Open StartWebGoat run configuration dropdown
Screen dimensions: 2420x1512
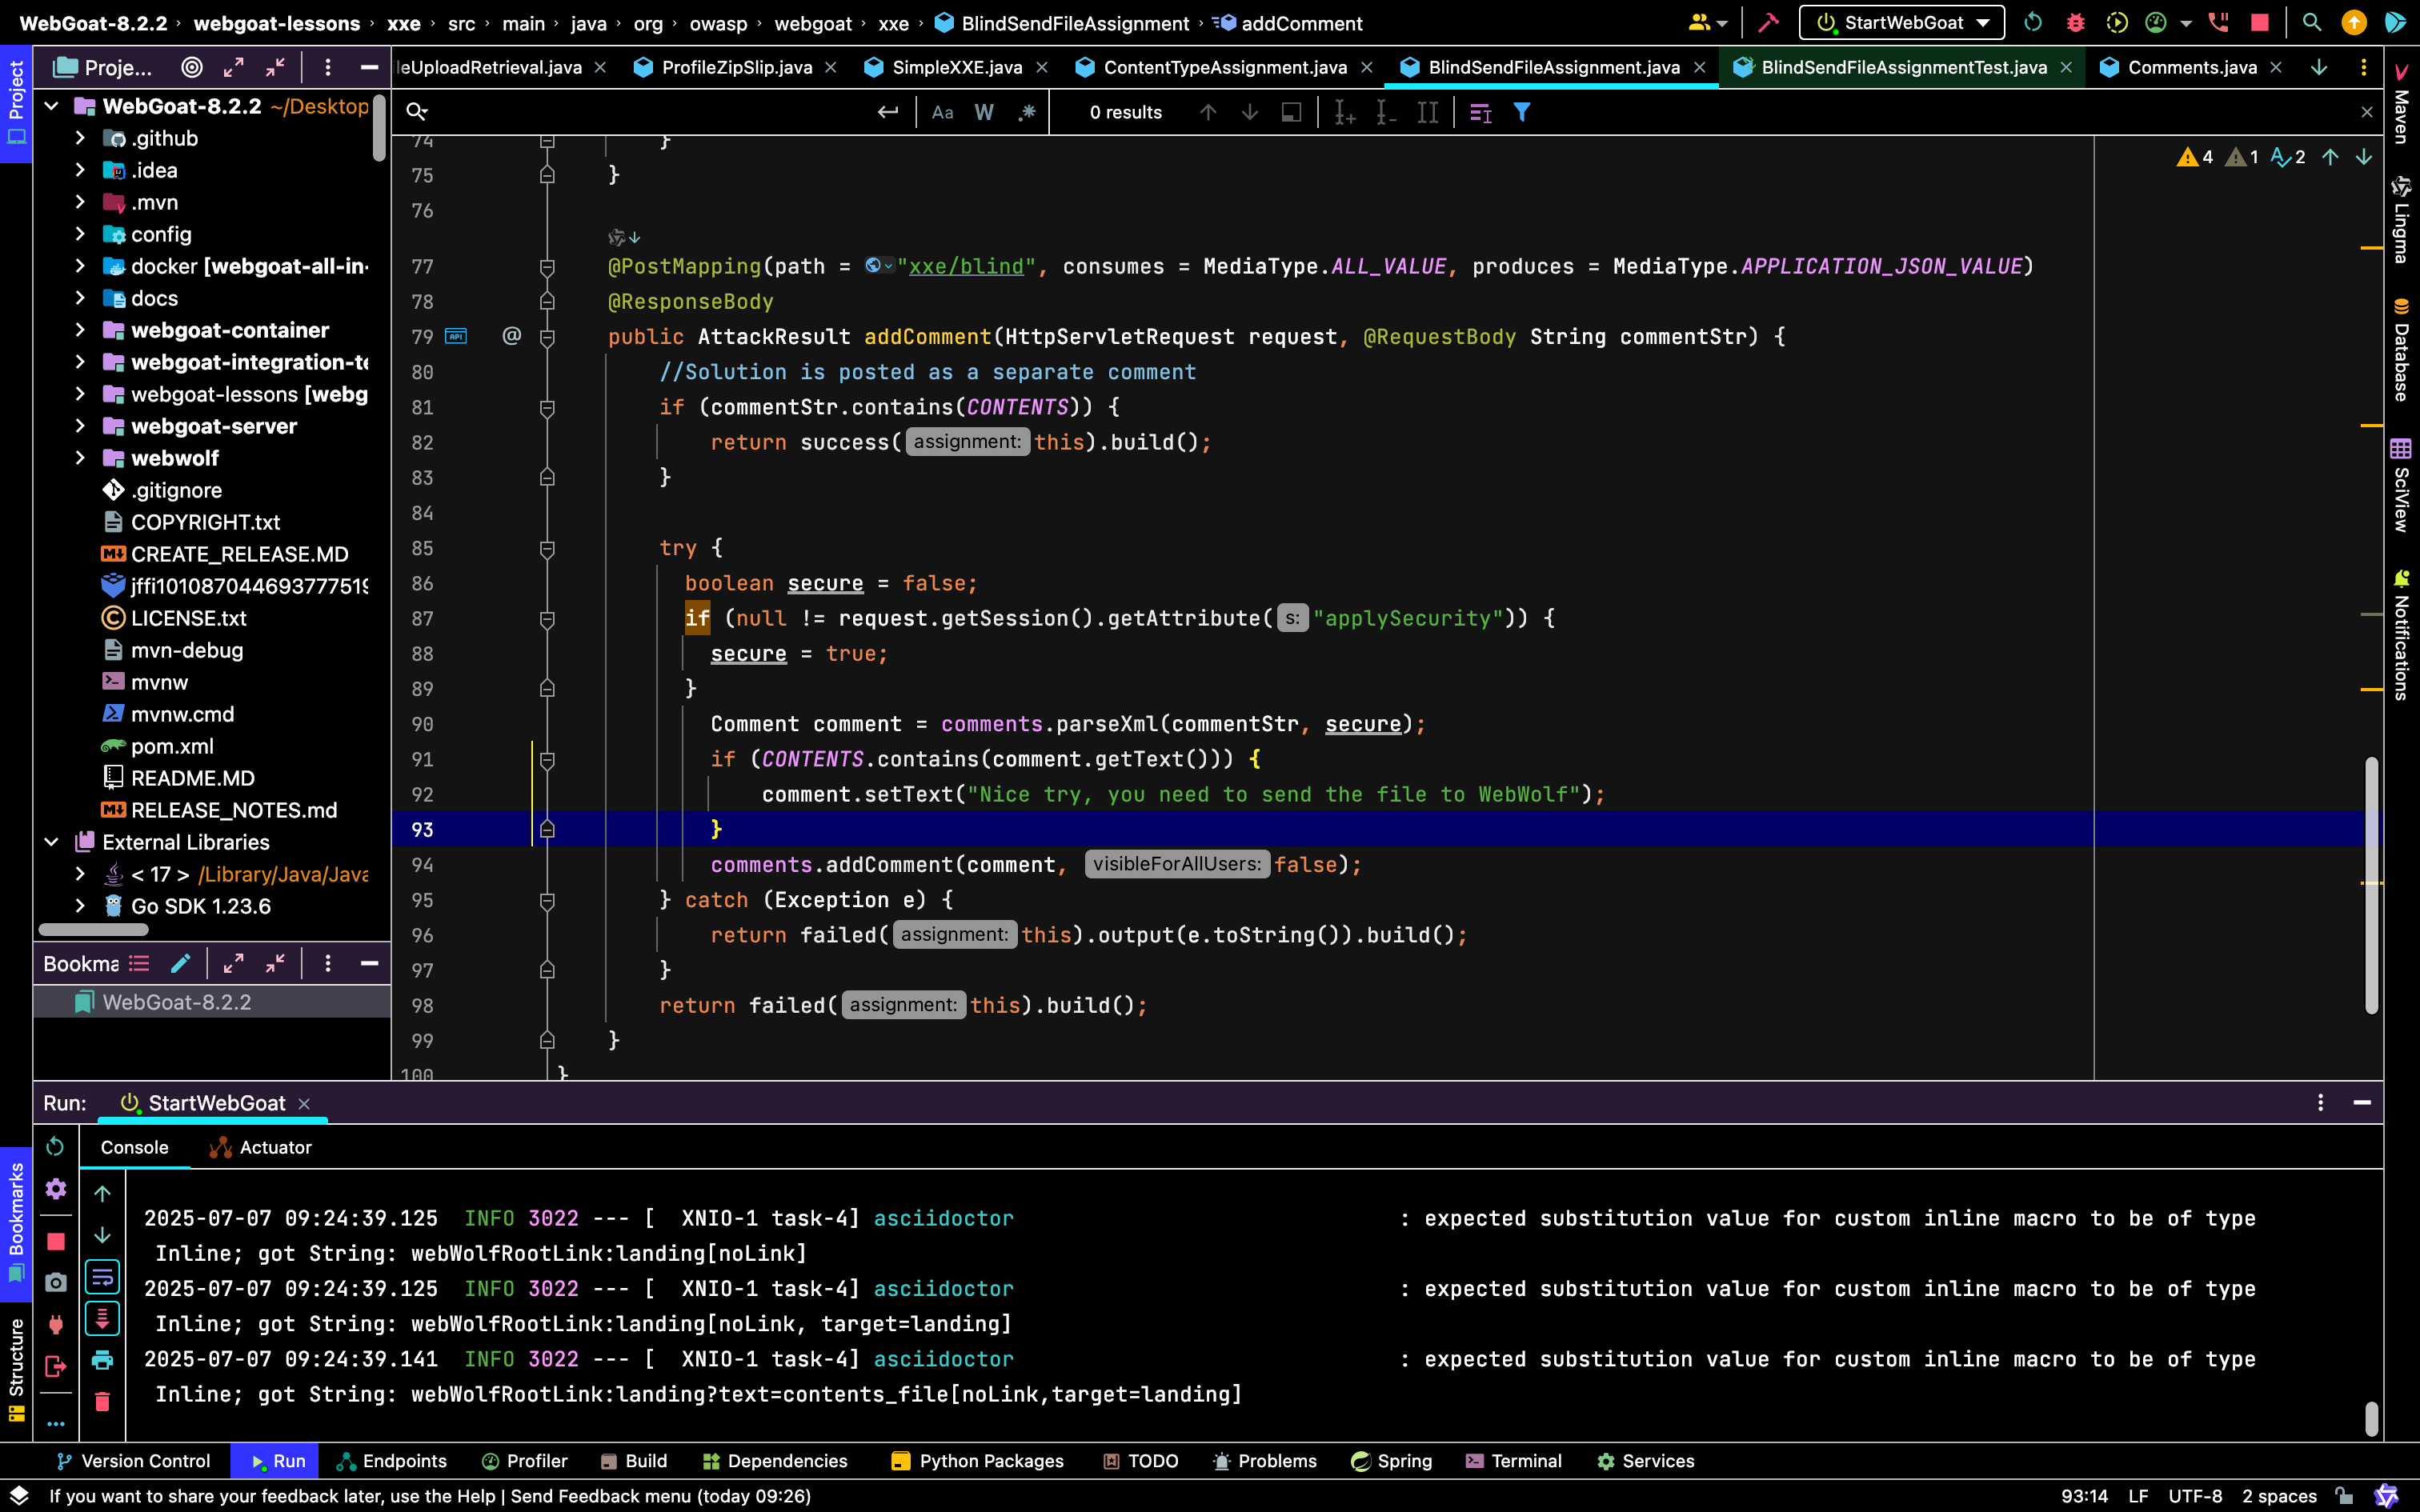pos(1902,23)
